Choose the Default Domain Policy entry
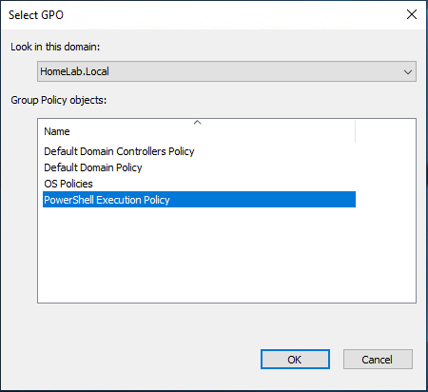This screenshot has width=428, height=392. coord(93,167)
